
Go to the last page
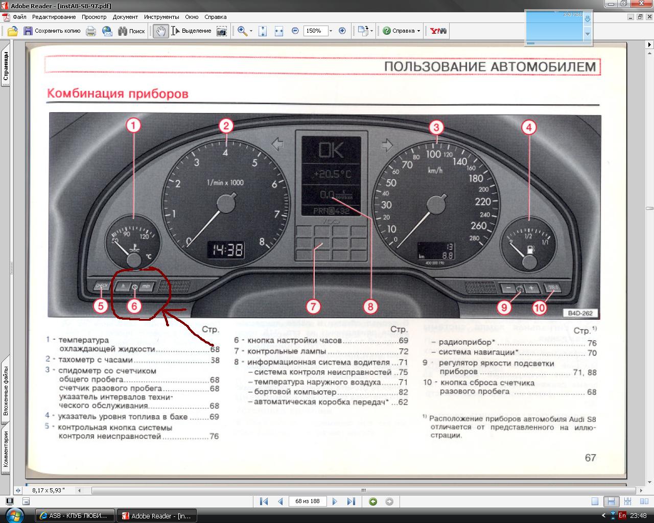click(x=351, y=502)
